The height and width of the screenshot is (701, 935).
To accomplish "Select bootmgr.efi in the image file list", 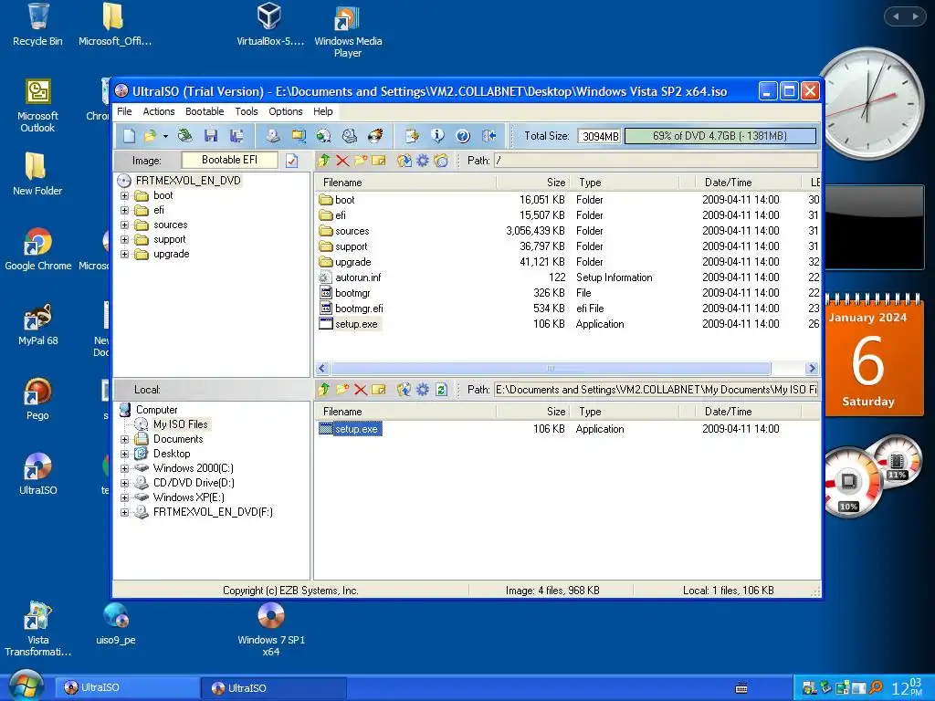I will (x=359, y=309).
